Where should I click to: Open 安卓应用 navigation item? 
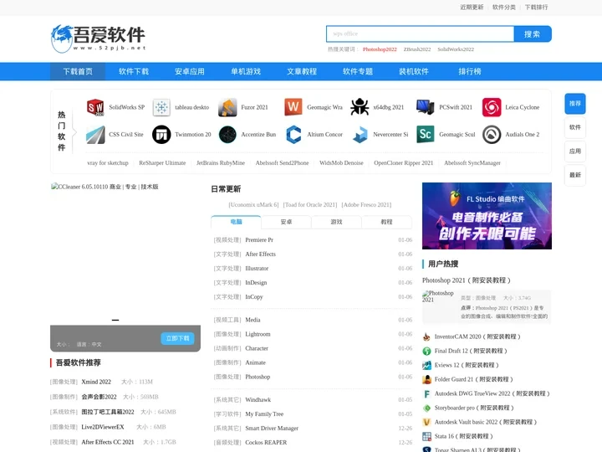click(x=190, y=71)
